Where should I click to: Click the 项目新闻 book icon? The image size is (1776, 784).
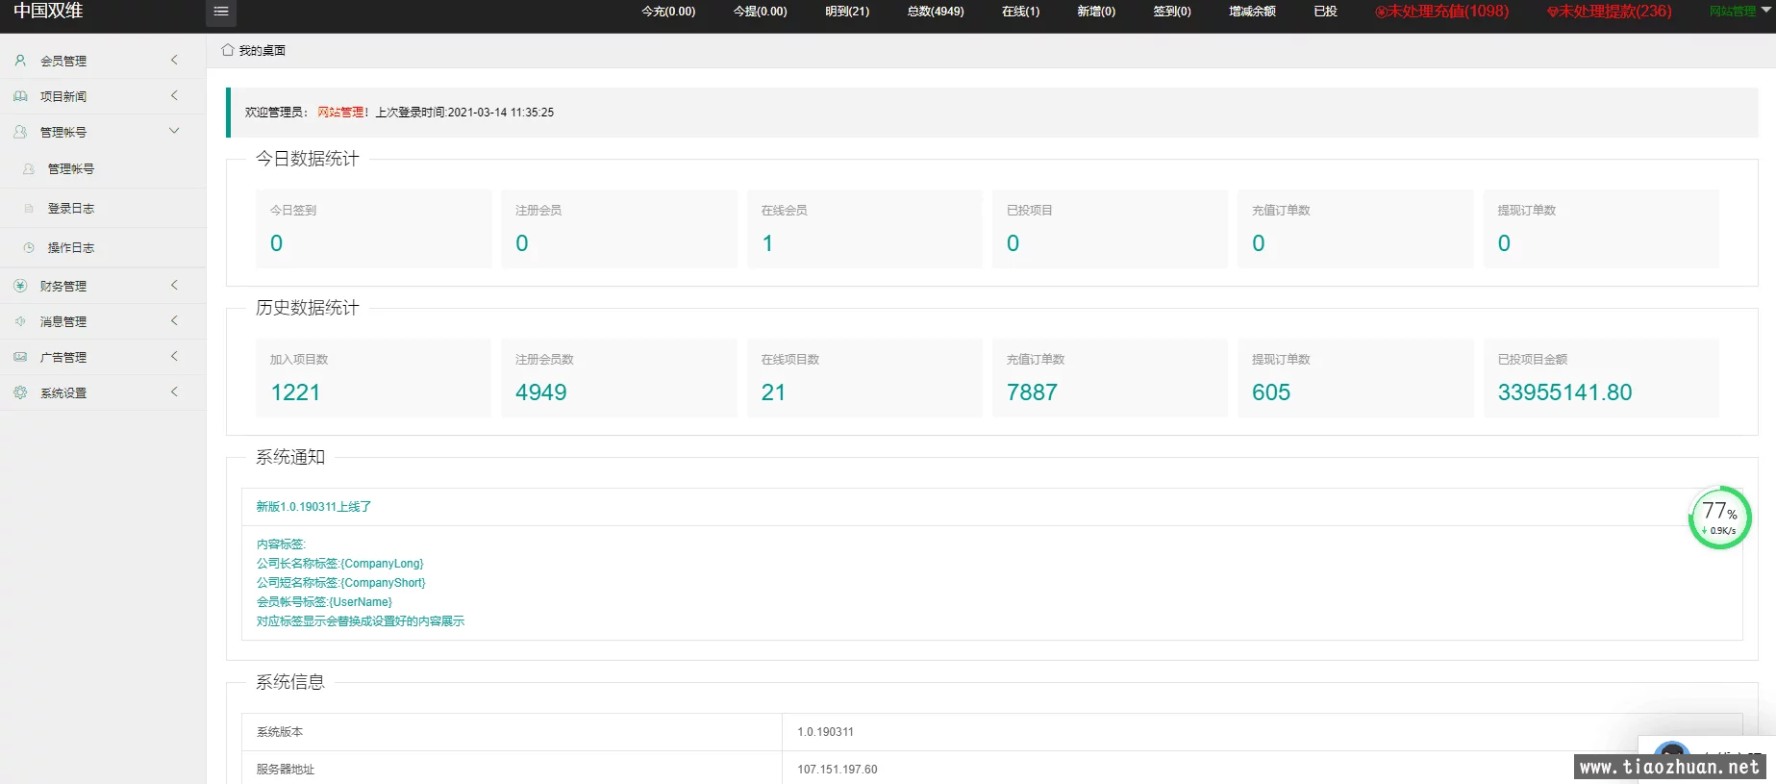(x=20, y=96)
